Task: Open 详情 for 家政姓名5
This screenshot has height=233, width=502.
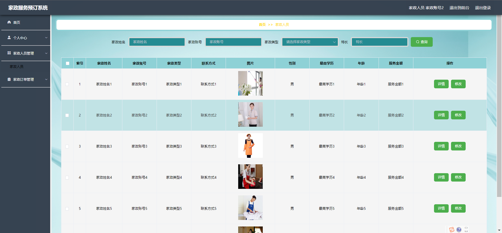Action: click(441, 208)
